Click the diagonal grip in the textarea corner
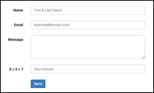 [x=144, y=57]
